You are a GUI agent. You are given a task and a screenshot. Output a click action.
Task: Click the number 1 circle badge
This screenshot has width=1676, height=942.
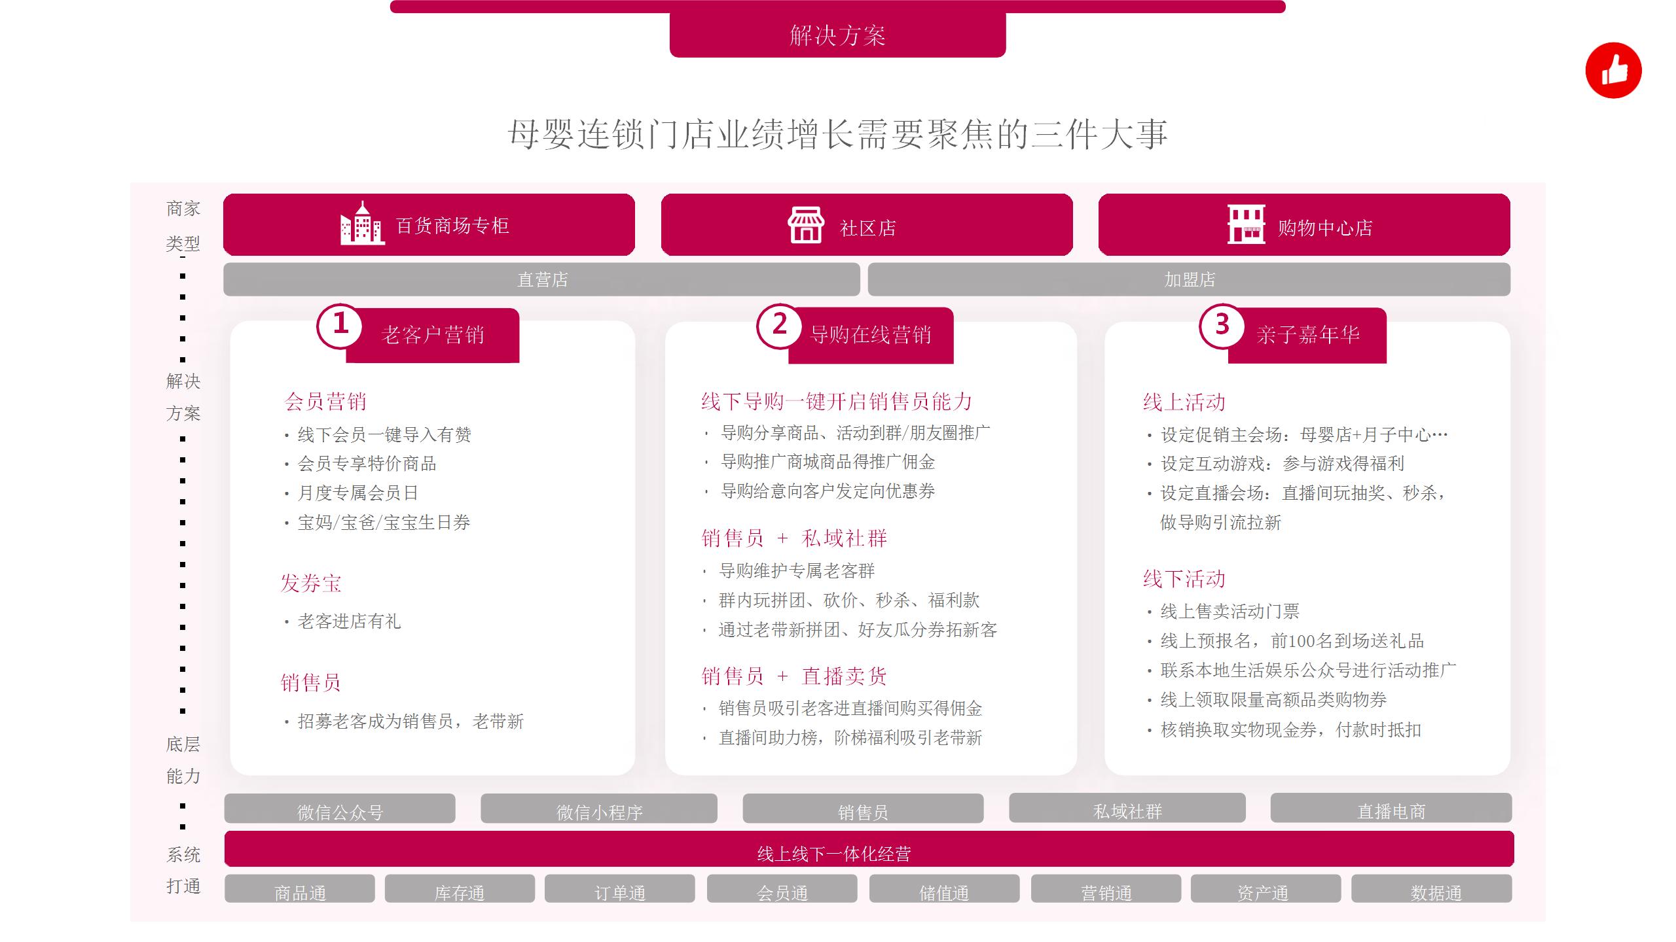[340, 325]
